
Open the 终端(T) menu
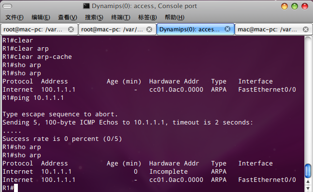pos(121,17)
